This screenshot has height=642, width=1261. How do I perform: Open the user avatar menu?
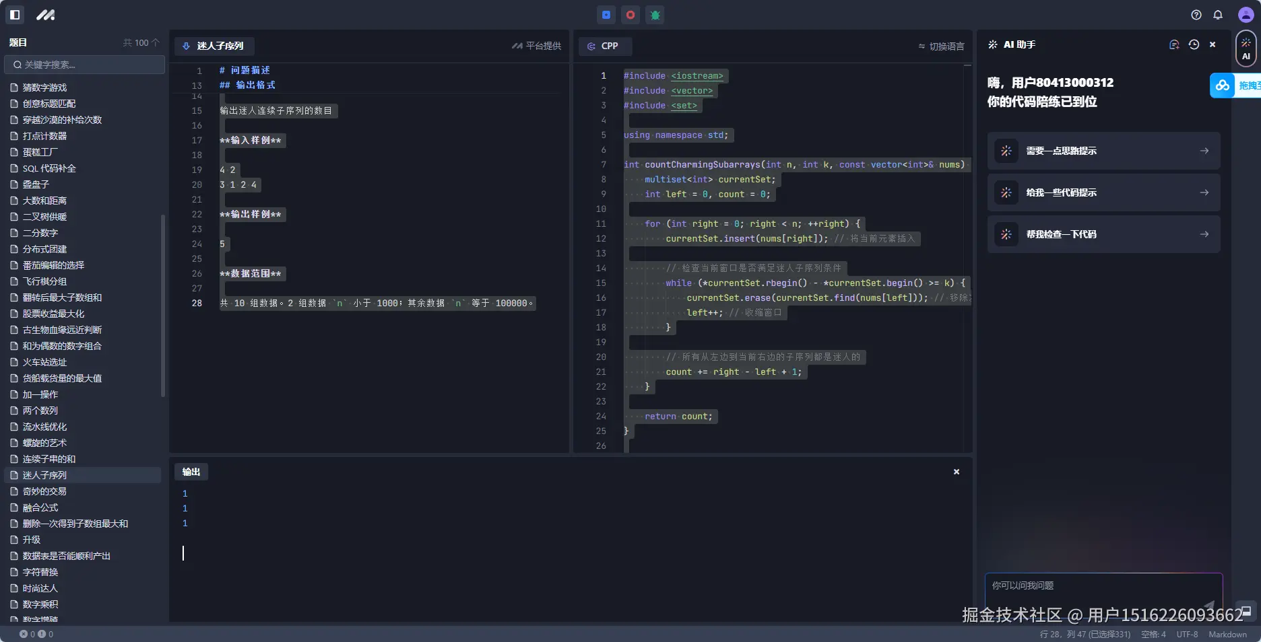pyautogui.click(x=1246, y=15)
